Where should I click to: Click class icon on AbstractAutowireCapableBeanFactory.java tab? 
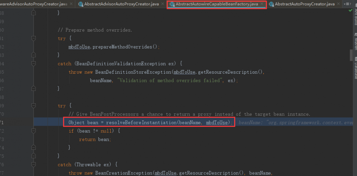172,4
